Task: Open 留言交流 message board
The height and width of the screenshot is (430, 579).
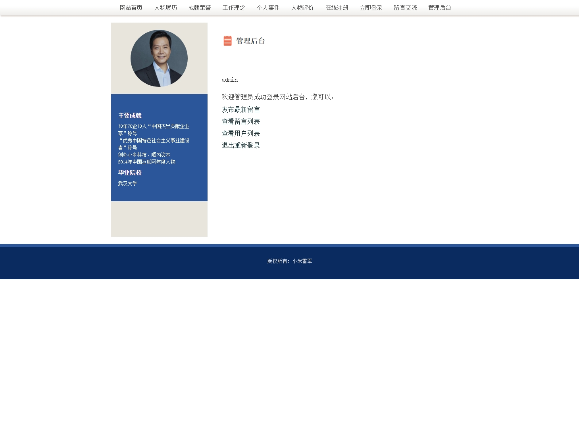Action: 405,8
